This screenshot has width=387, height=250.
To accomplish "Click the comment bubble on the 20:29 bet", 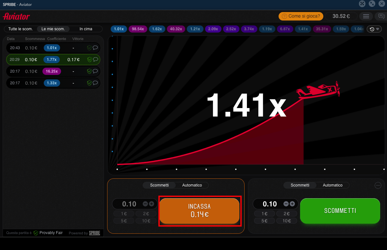I will [x=95, y=60].
